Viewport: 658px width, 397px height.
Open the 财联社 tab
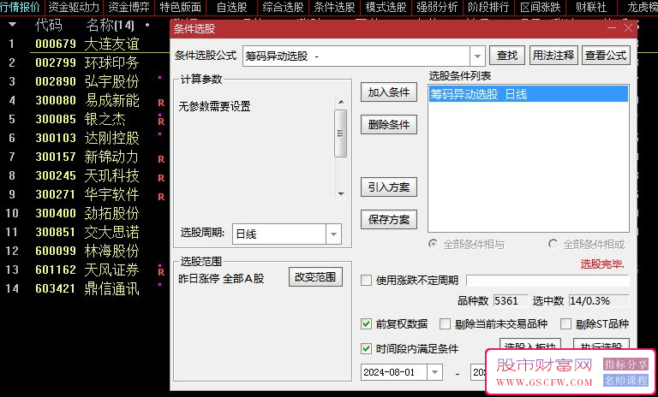(591, 7)
